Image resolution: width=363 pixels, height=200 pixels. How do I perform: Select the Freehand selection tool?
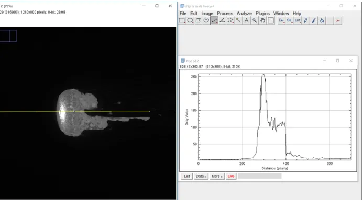pyautogui.click(x=206, y=20)
